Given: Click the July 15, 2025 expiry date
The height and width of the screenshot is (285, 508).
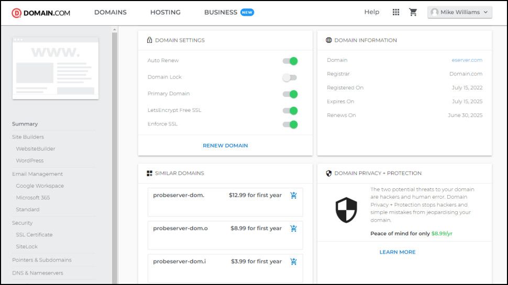Looking at the screenshot, I should 467,101.
